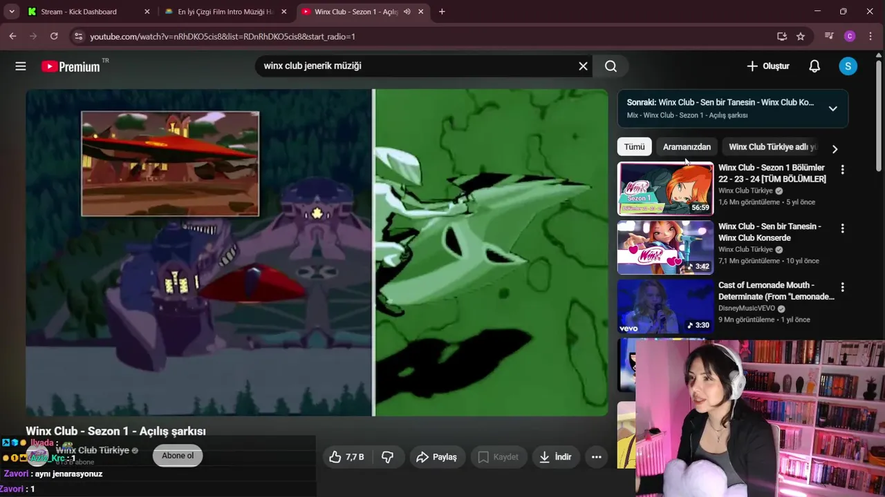
Task: Click DisneyMusicVEVO channel name
Action: [747, 309]
